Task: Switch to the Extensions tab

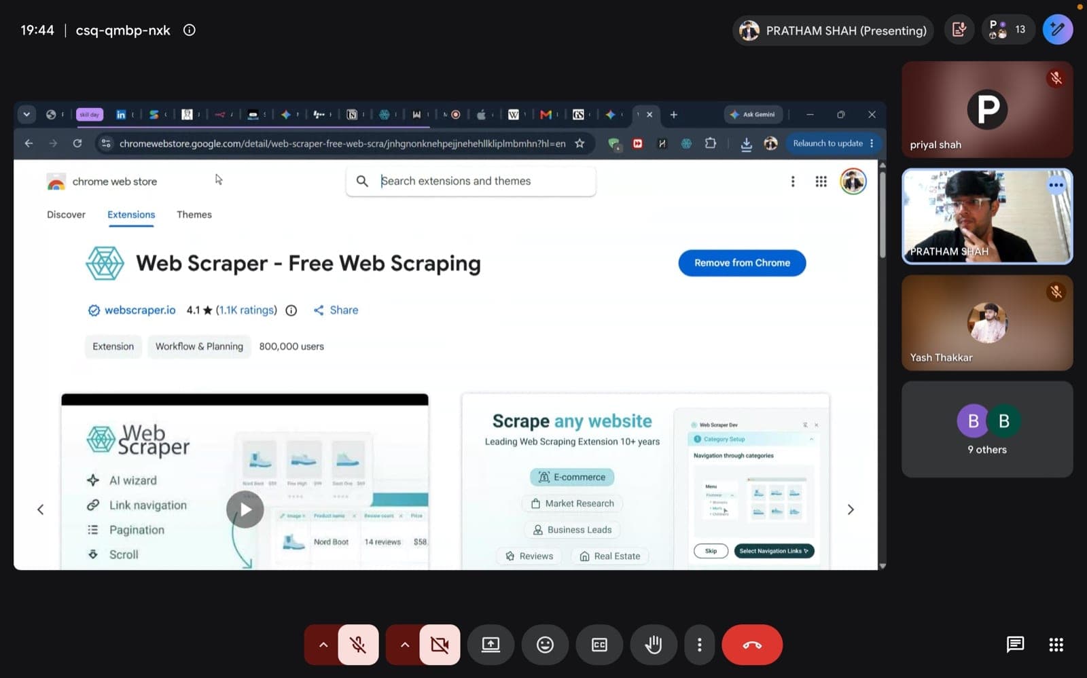Action: [131, 215]
